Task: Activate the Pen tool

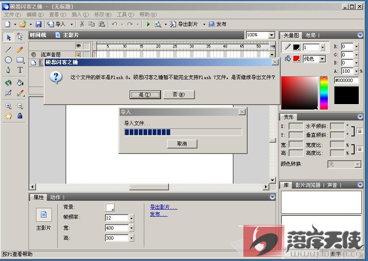Action: click(8, 70)
